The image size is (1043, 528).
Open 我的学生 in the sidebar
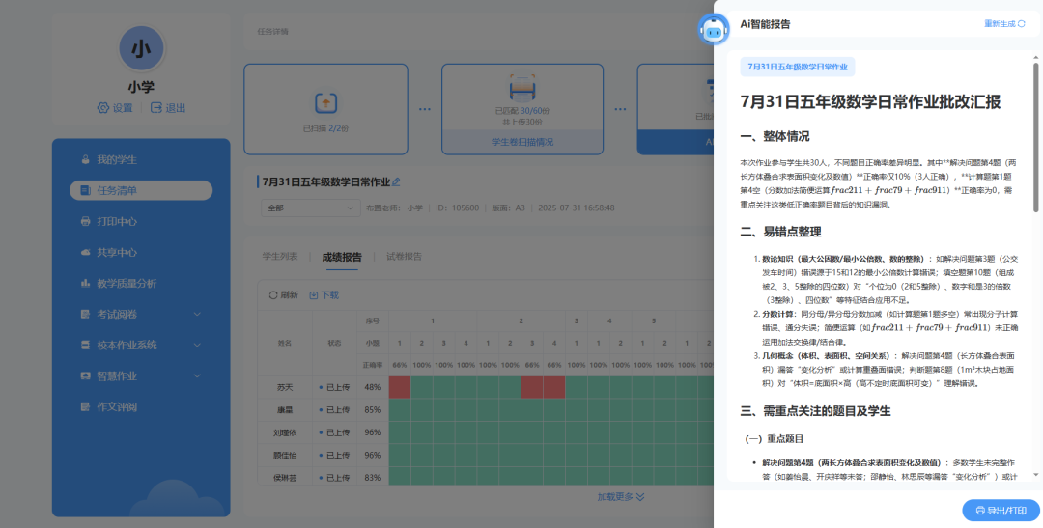tap(117, 159)
